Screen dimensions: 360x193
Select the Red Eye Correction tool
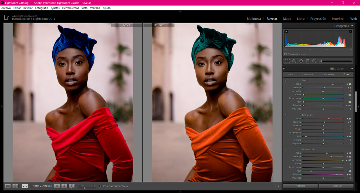coord(301,61)
